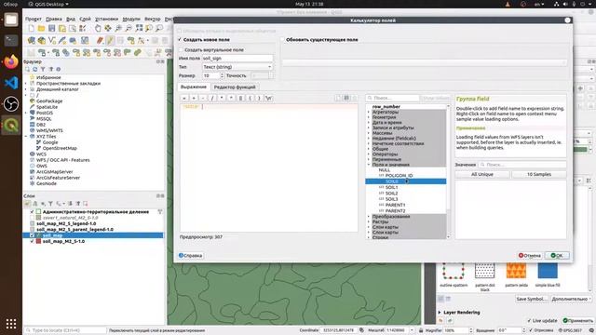Click the 'All Unique' values button
Image resolution: width=596 pixels, height=335 pixels.
482,174
